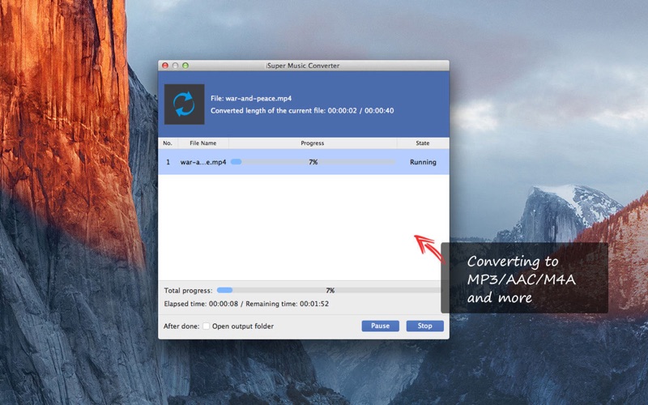Minimize the converter window with yellow button
648x405 pixels.
(x=175, y=65)
